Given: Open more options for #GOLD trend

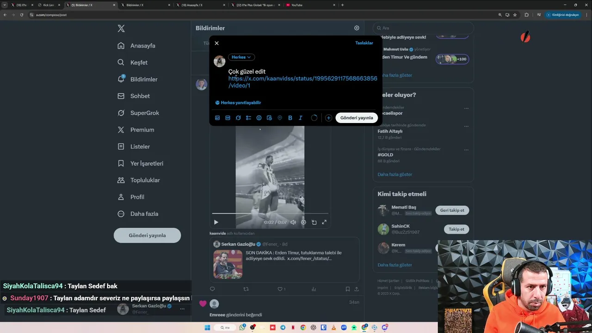Looking at the screenshot, I should [x=466, y=150].
